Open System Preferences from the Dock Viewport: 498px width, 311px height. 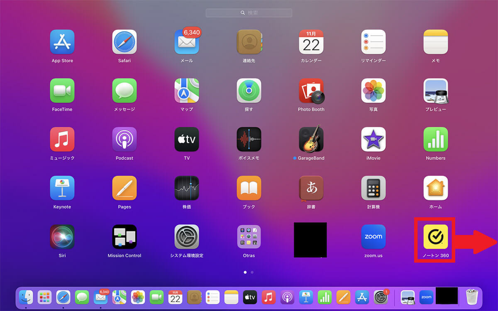tap(381, 297)
